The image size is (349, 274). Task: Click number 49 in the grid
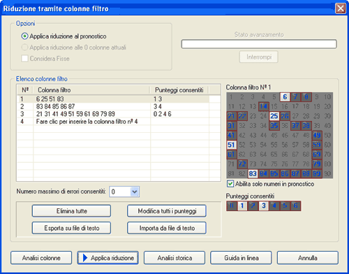pos(317,135)
